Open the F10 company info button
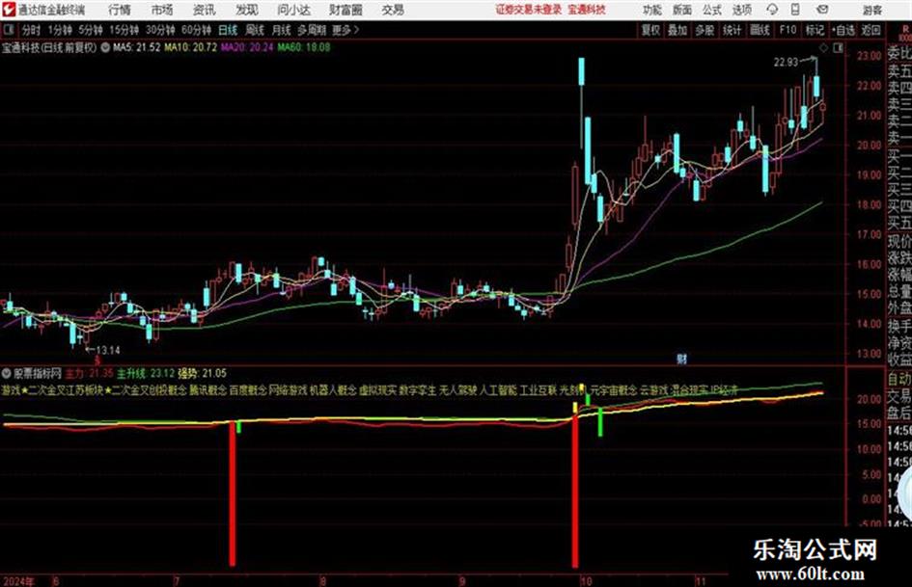 click(x=788, y=30)
